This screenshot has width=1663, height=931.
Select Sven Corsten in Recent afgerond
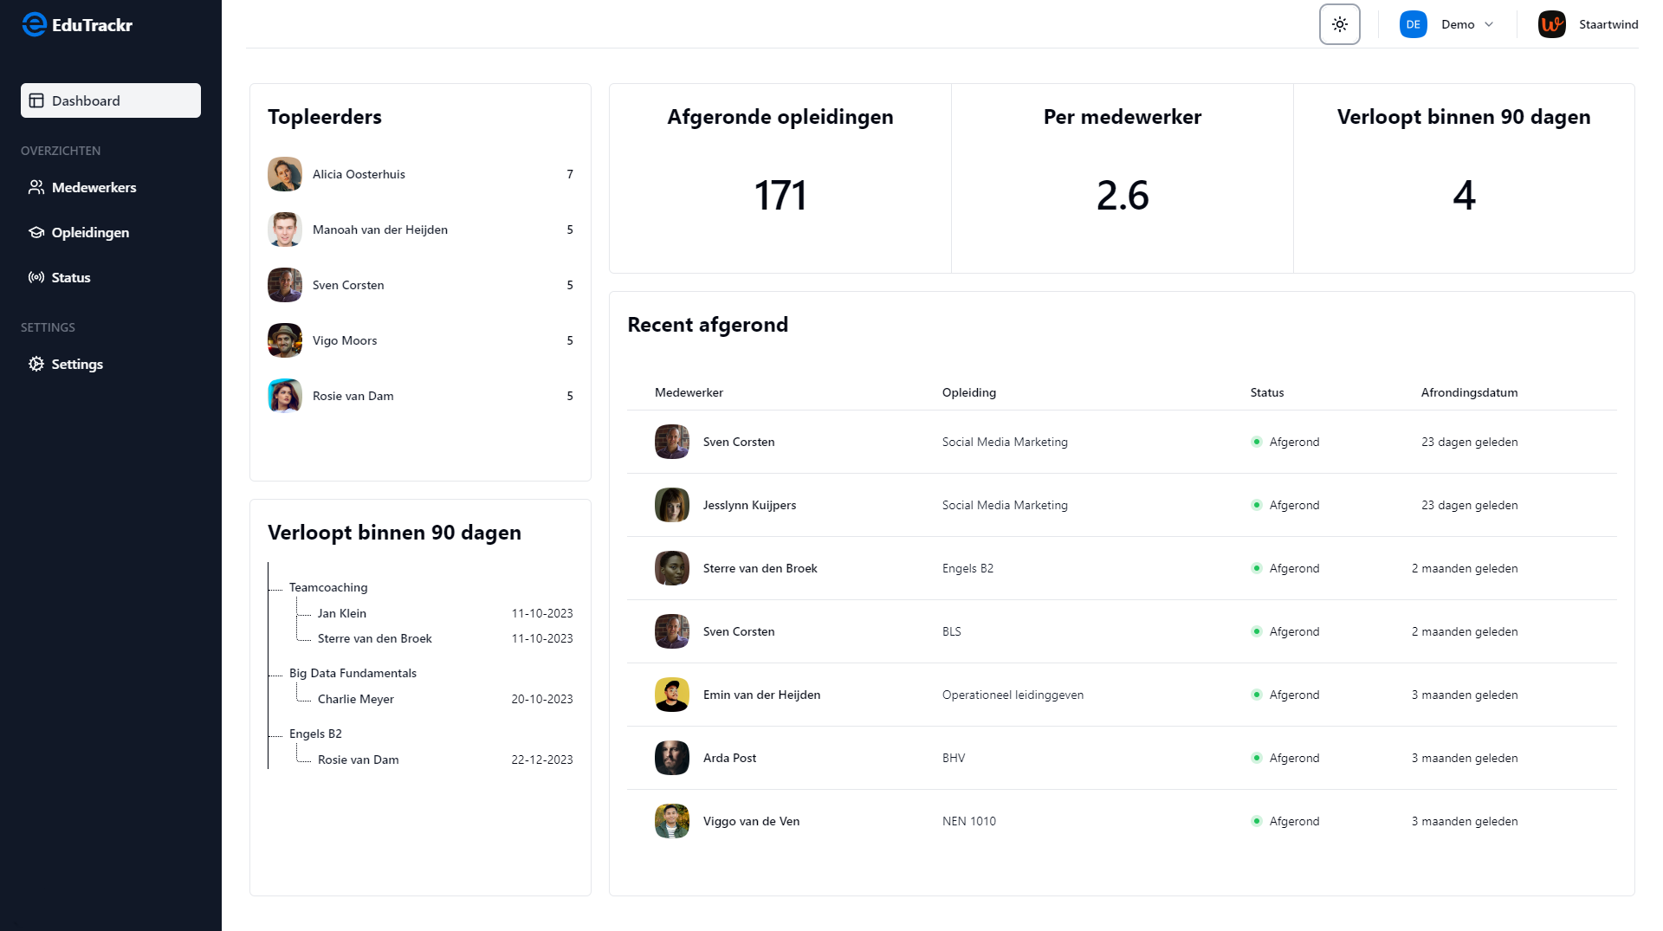tap(739, 442)
